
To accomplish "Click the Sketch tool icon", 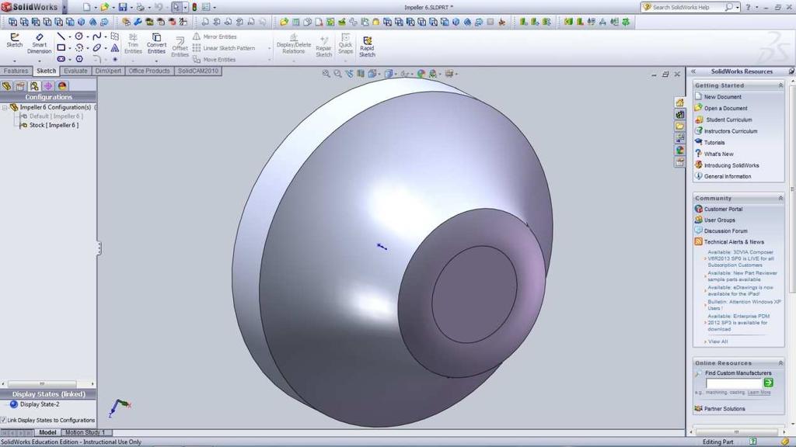I will [x=14, y=40].
